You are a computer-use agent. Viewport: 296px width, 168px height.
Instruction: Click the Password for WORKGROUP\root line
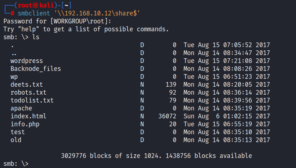tap(52, 21)
